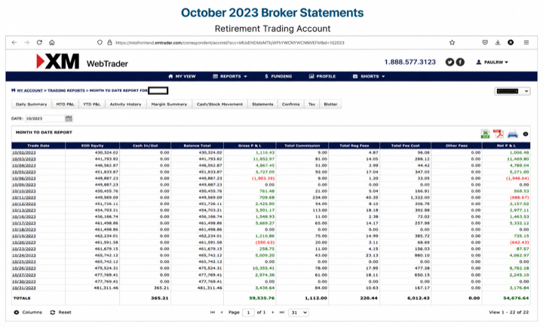This screenshot has height=327, width=543.
Task: Switch to Tax tab
Action: coord(311,104)
